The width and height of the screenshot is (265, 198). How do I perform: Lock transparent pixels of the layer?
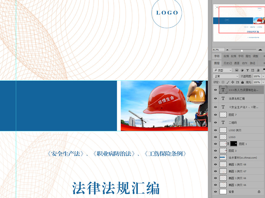click(223, 82)
